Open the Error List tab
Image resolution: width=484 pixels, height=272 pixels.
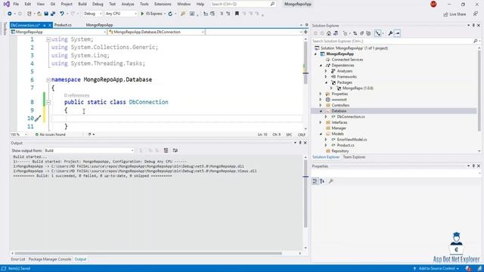(18, 259)
